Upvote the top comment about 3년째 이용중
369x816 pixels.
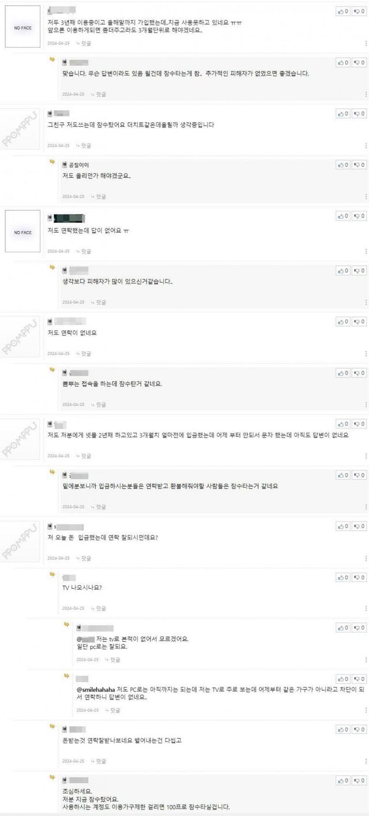(344, 11)
